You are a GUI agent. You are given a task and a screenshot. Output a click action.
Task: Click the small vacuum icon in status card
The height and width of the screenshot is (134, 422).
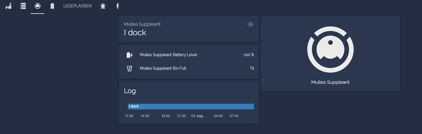pos(250,24)
